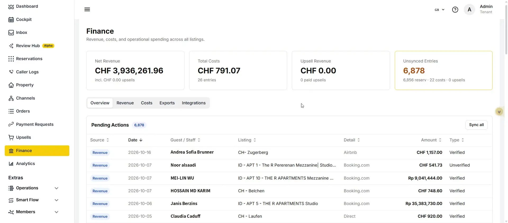508x223 pixels.
Task: Sort table by Date column
Action: click(135, 140)
